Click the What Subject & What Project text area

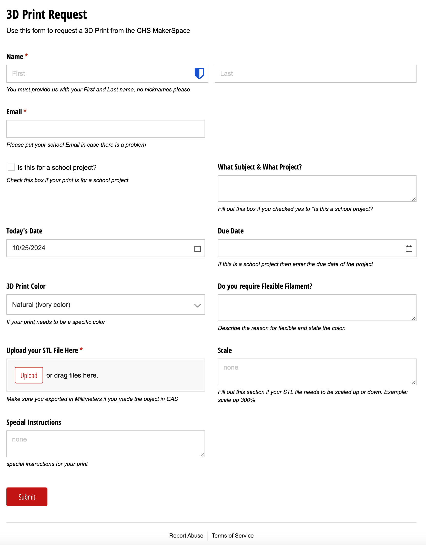317,188
